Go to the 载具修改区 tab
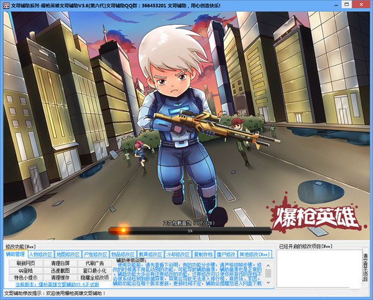The image size is (373, 300). pos(150,255)
